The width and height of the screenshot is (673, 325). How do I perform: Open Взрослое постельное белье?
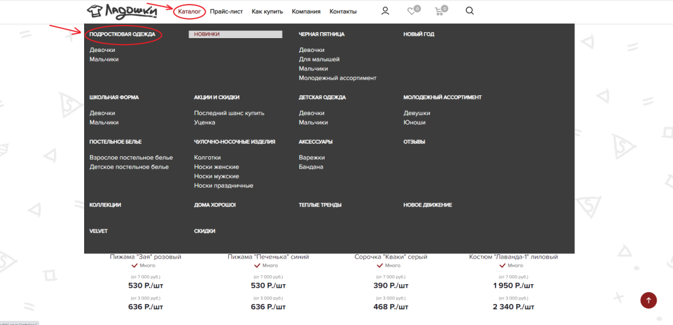tap(131, 158)
